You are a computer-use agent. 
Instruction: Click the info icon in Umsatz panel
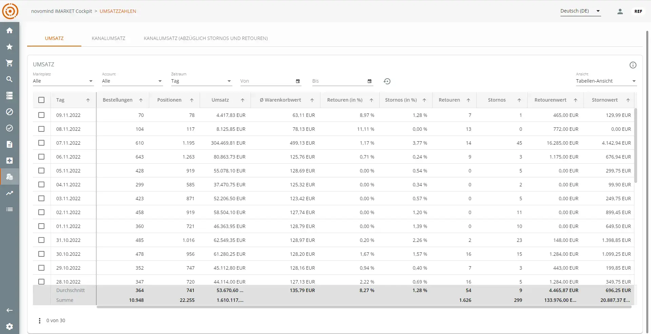point(633,65)
